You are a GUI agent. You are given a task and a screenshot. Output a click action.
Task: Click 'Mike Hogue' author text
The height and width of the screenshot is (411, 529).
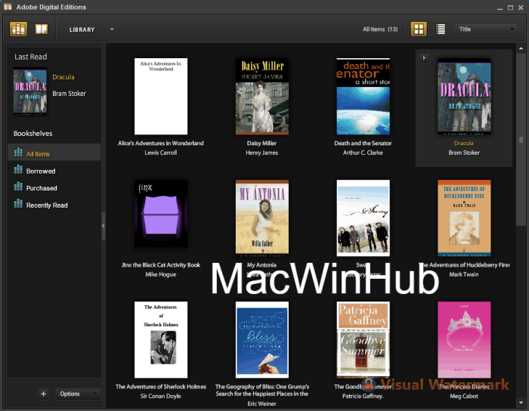pyautogui.click(x=161, y=274)
